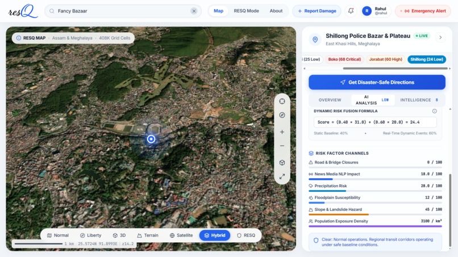The image size is (458, 257).
Task: Select Terrain map style
Action: tap(148, 235)
